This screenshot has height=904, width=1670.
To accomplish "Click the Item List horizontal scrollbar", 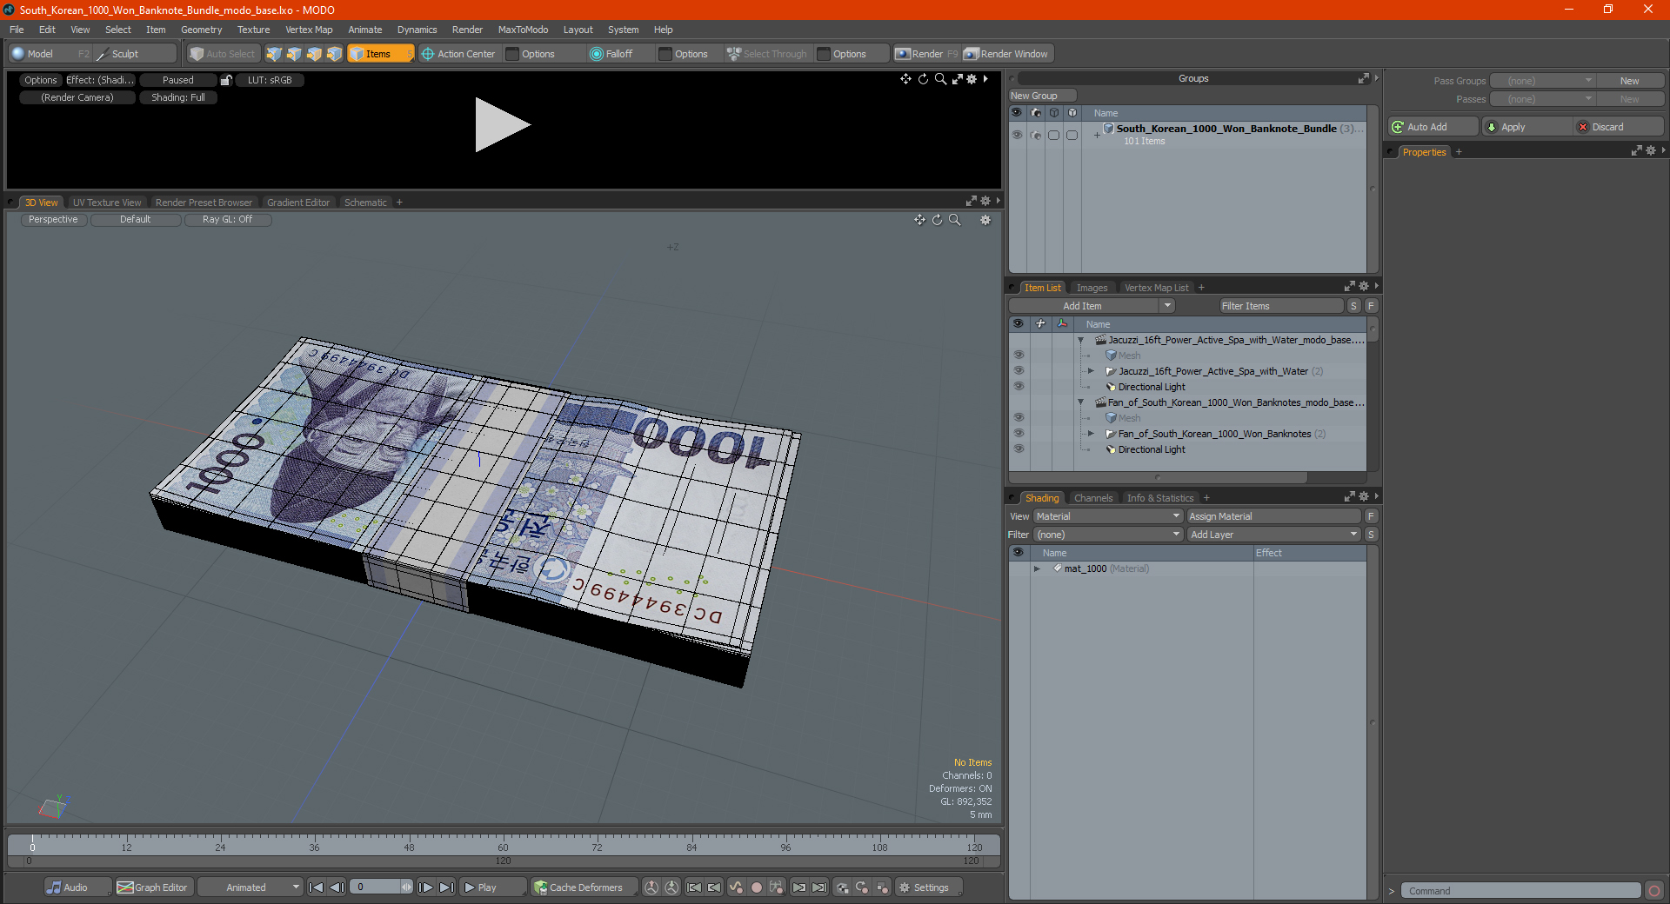I will coord(1158,477).
